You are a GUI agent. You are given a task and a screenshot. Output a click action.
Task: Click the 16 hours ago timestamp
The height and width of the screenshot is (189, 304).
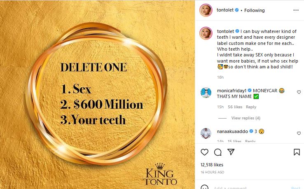pyautogui.click(x=213, y=172)
